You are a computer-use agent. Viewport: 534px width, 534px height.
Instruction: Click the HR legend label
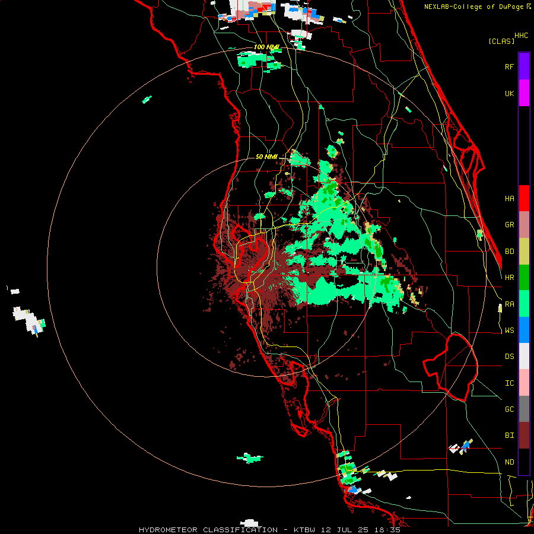pos(509,278)
